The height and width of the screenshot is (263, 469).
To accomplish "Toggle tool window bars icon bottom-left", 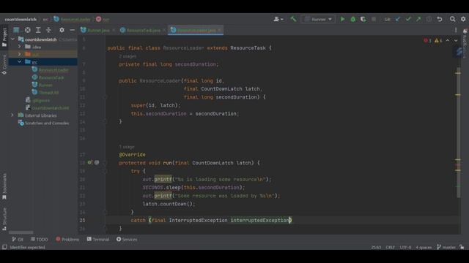I will tap(4, 247).
